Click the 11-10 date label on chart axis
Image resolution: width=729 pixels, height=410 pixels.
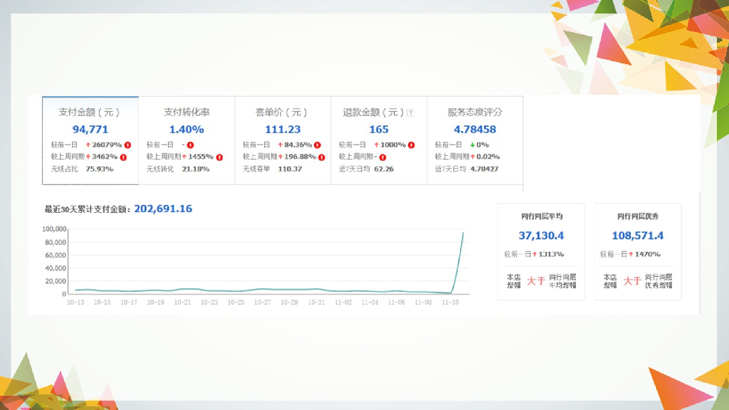click(451, 303)
